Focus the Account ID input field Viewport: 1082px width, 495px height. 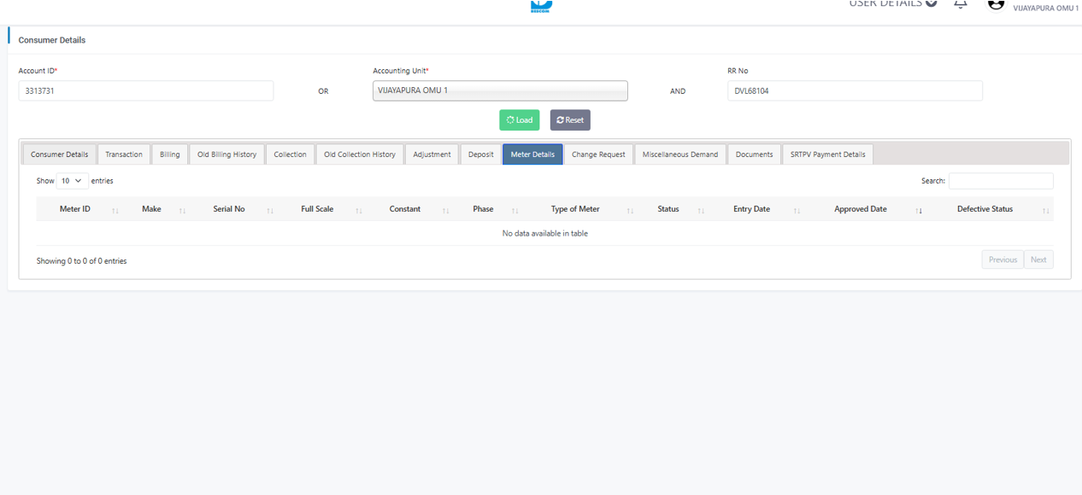146,90
